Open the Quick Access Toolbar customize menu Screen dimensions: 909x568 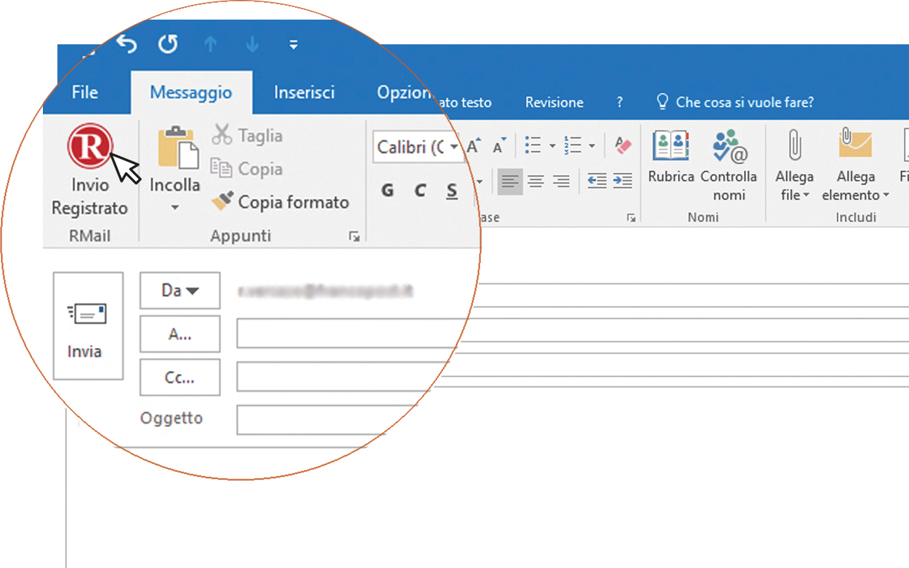click(x=294, y=45)
